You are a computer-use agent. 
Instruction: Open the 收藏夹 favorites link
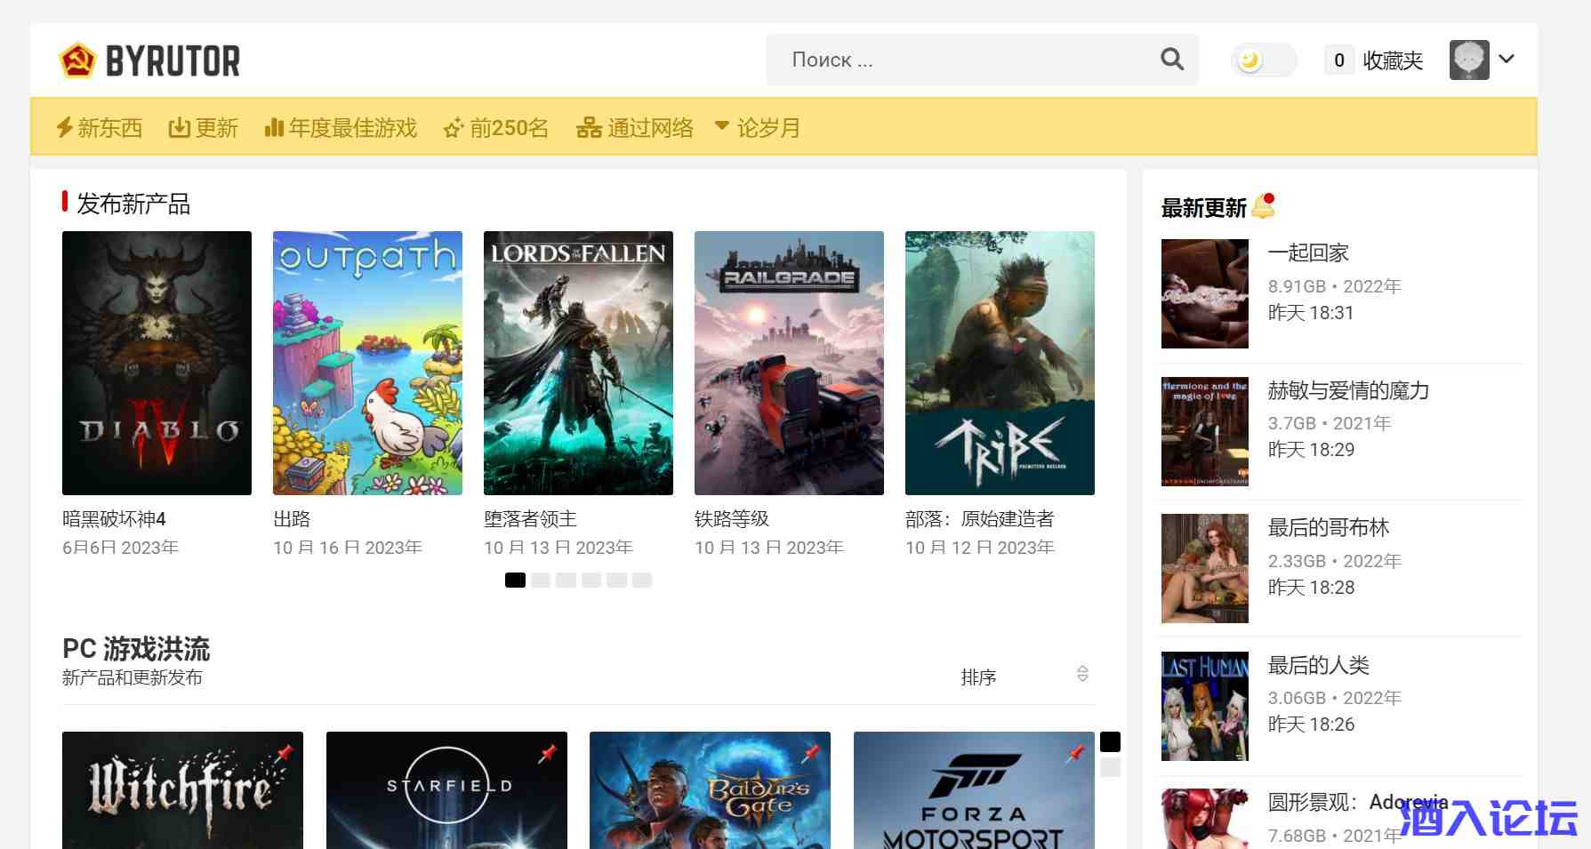pos(1392,60)
